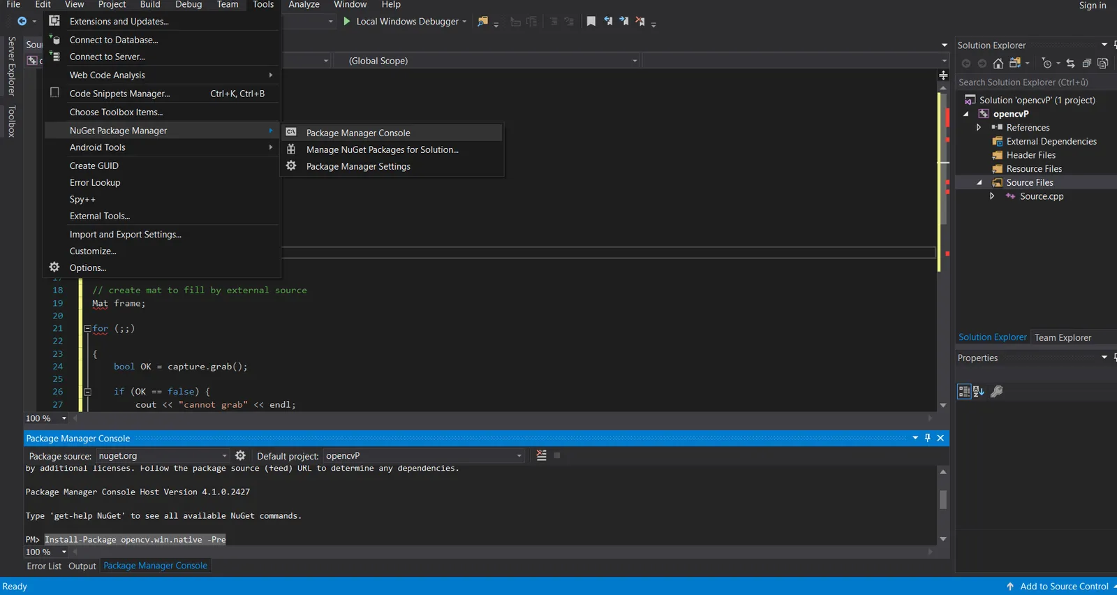The width and height of the screenshot is (1117, 595).
Task: Show All Files icon in Solution Explorer
Action: [1103, 64]
